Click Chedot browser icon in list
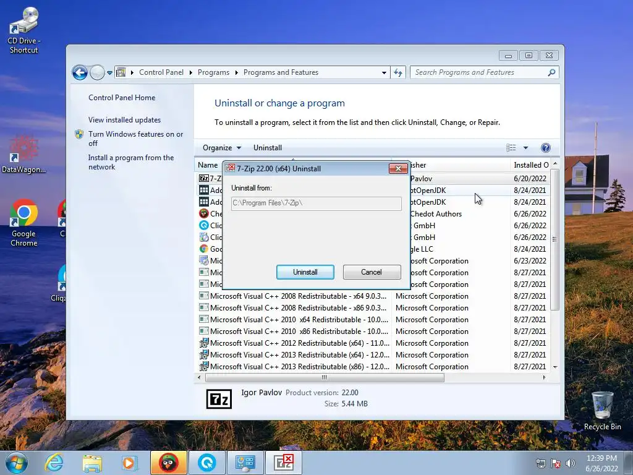633x475 pixels. pos(204,213)
